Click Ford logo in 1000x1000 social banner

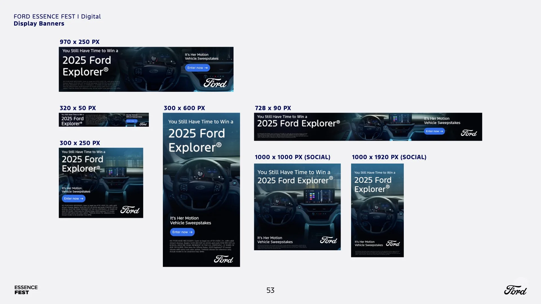[329, 240]
